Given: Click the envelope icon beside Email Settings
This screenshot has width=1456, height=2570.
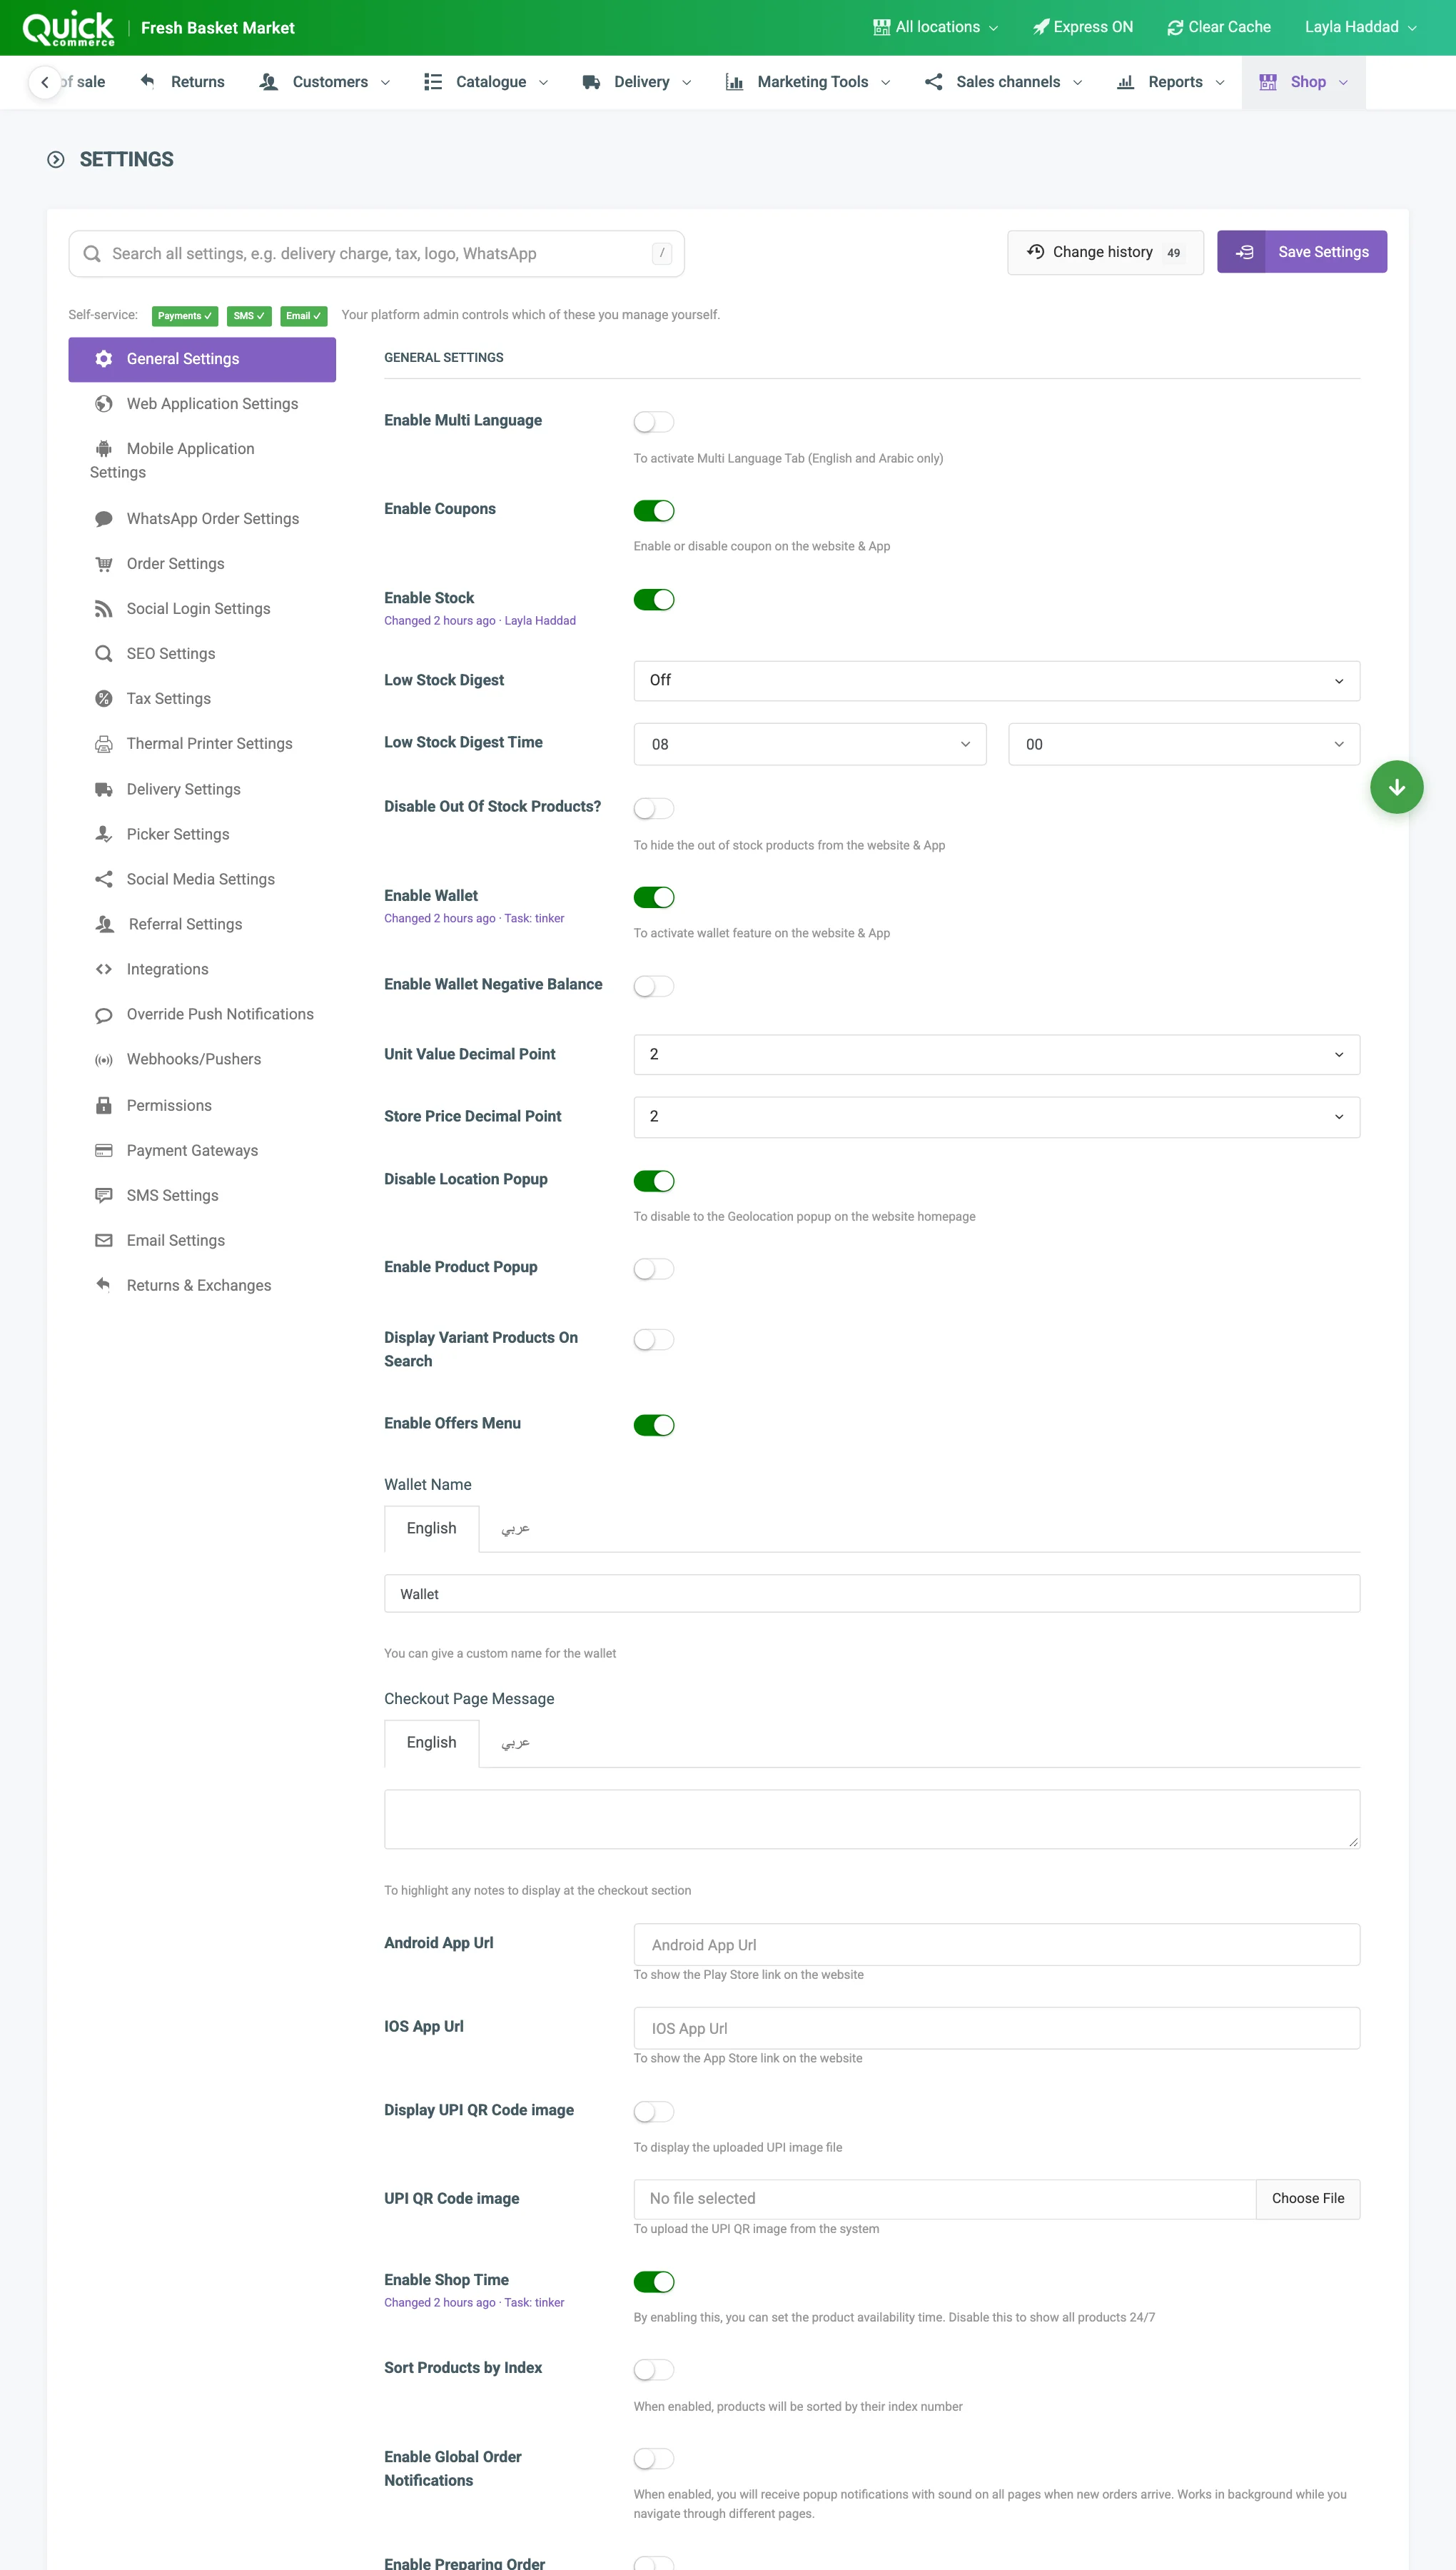Looking at the screenshot, I should coord(104,1241).
